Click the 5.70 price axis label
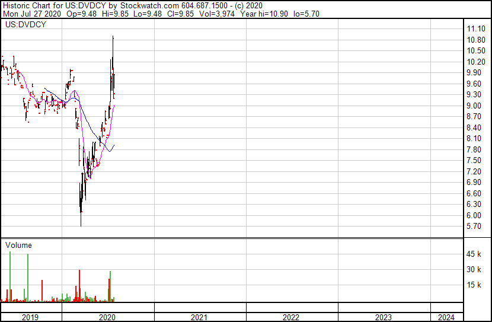The height and width of the screenshot is (322, 492). coord(474,227)
